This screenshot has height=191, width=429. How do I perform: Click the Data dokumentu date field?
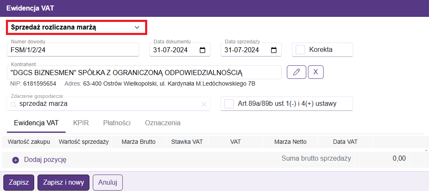[x=180, y=50]
